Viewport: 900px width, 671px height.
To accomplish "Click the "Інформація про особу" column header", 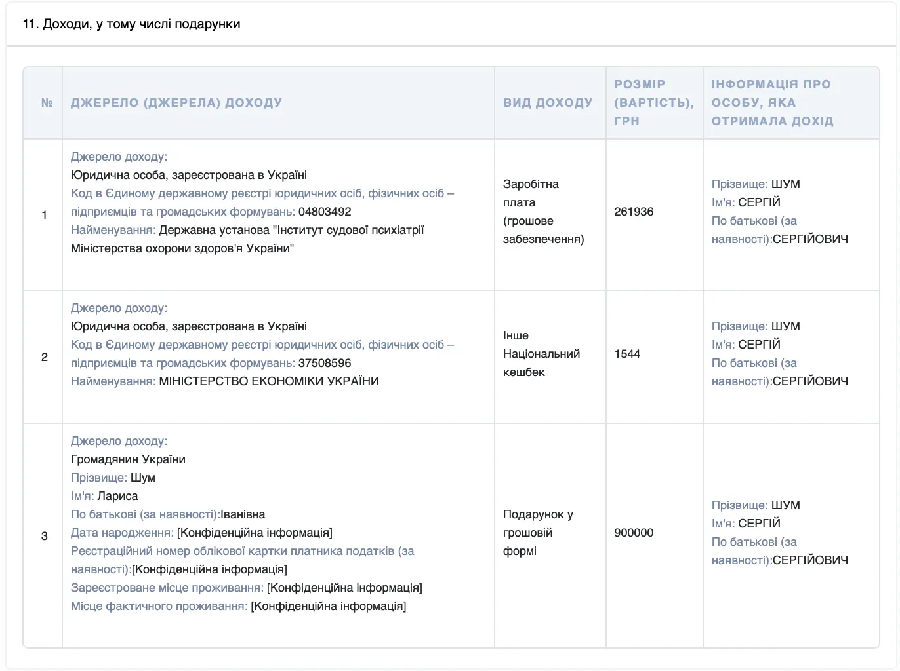I will [772, 103].
